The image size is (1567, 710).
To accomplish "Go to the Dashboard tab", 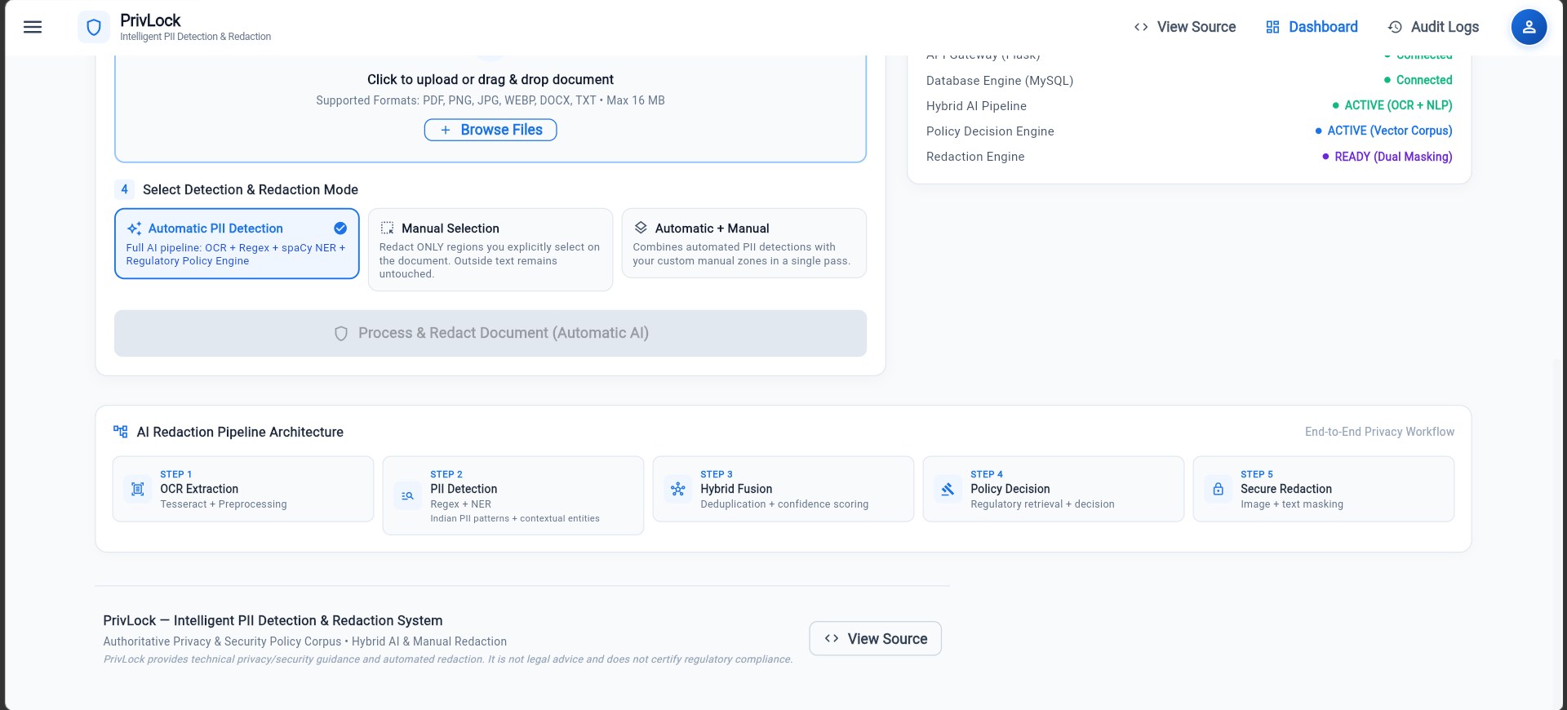I will (1312, 27).
